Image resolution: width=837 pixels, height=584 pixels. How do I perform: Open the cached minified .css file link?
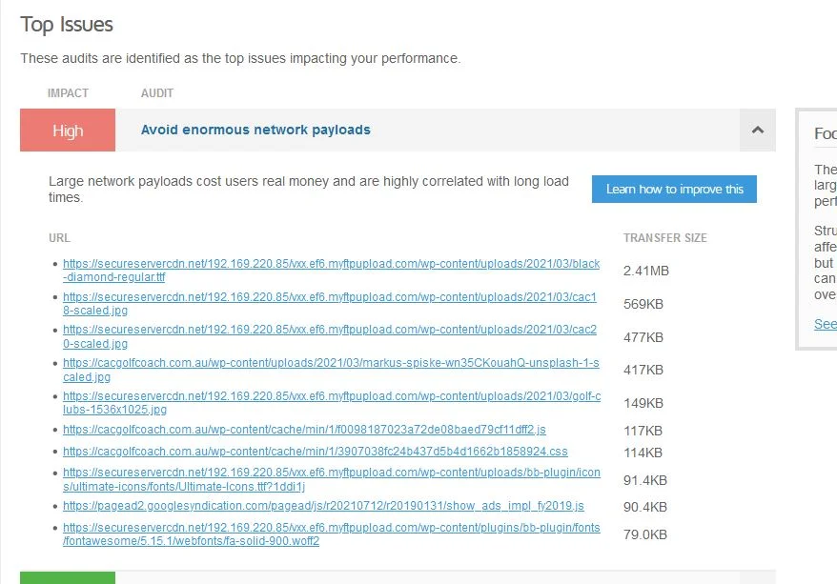tap(316, 452)
